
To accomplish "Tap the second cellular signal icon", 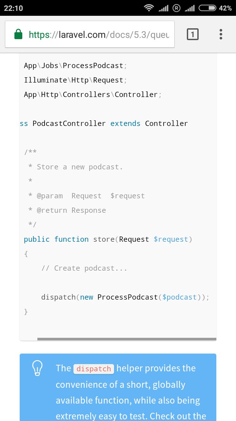I will point(189,8).
